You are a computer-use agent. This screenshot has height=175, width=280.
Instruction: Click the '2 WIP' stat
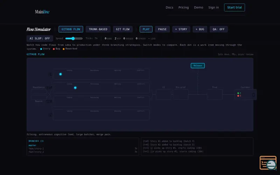coord(118,38)
